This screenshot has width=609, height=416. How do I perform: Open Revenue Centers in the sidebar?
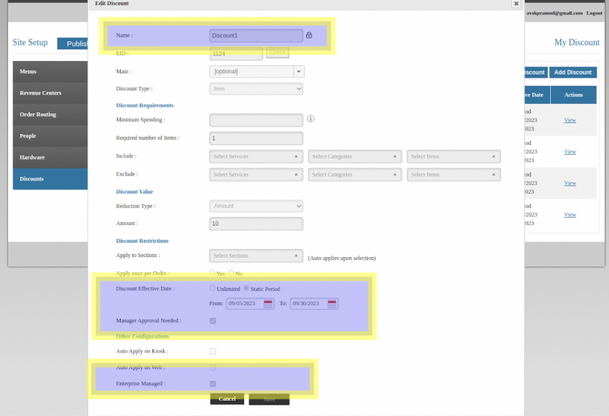(50, 93)
